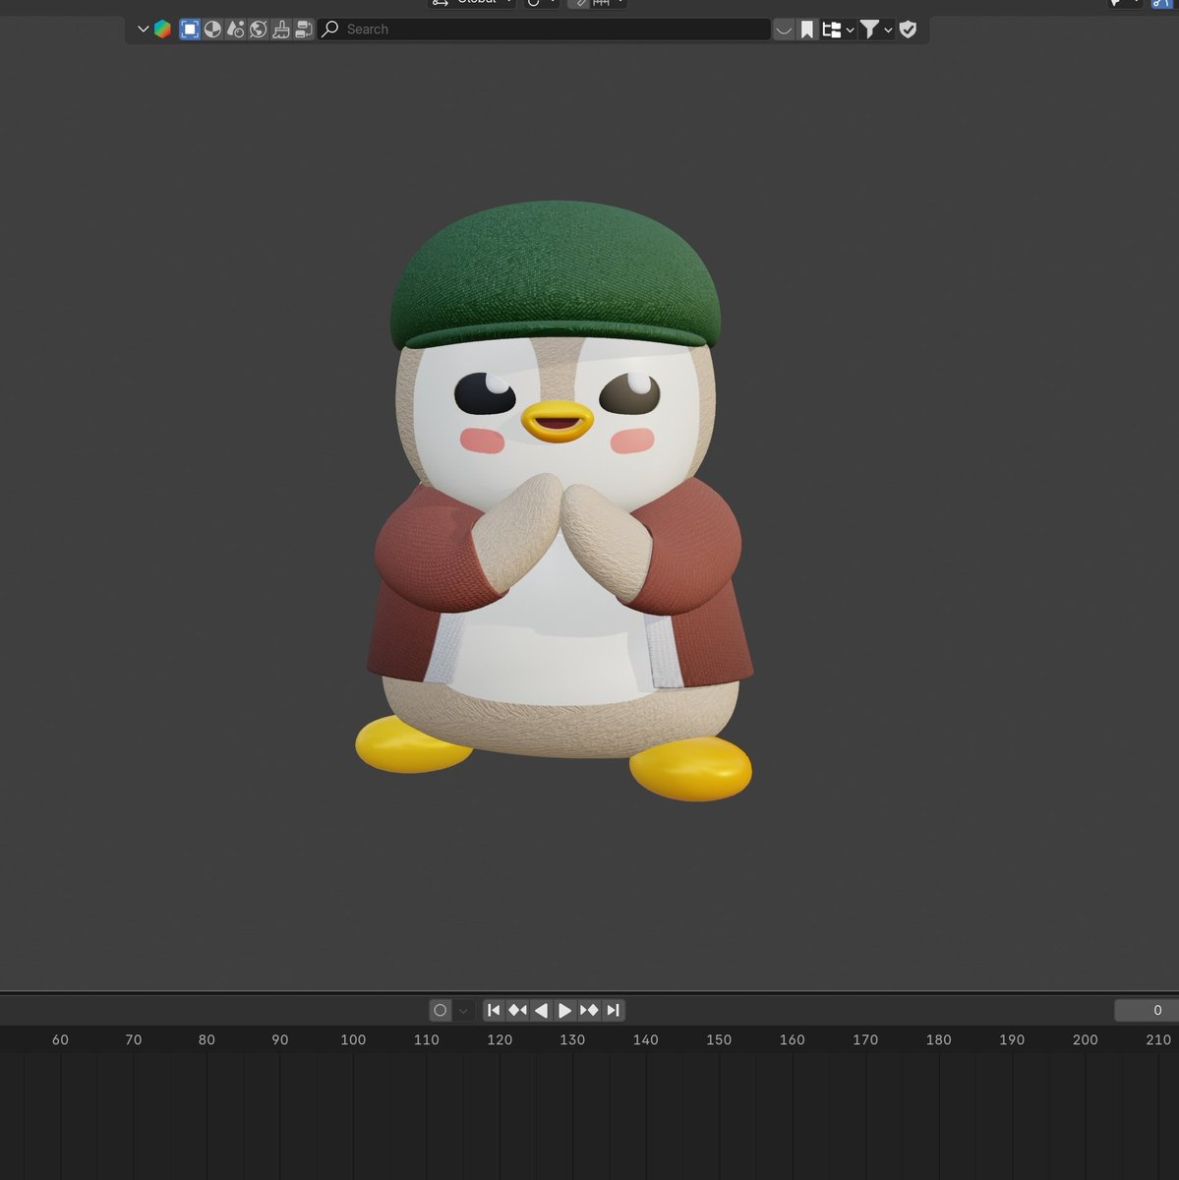Screen dimensions: 1179x1180
Task: Click frame 130 on the timeline ruler
Action: click(572, 1039)
